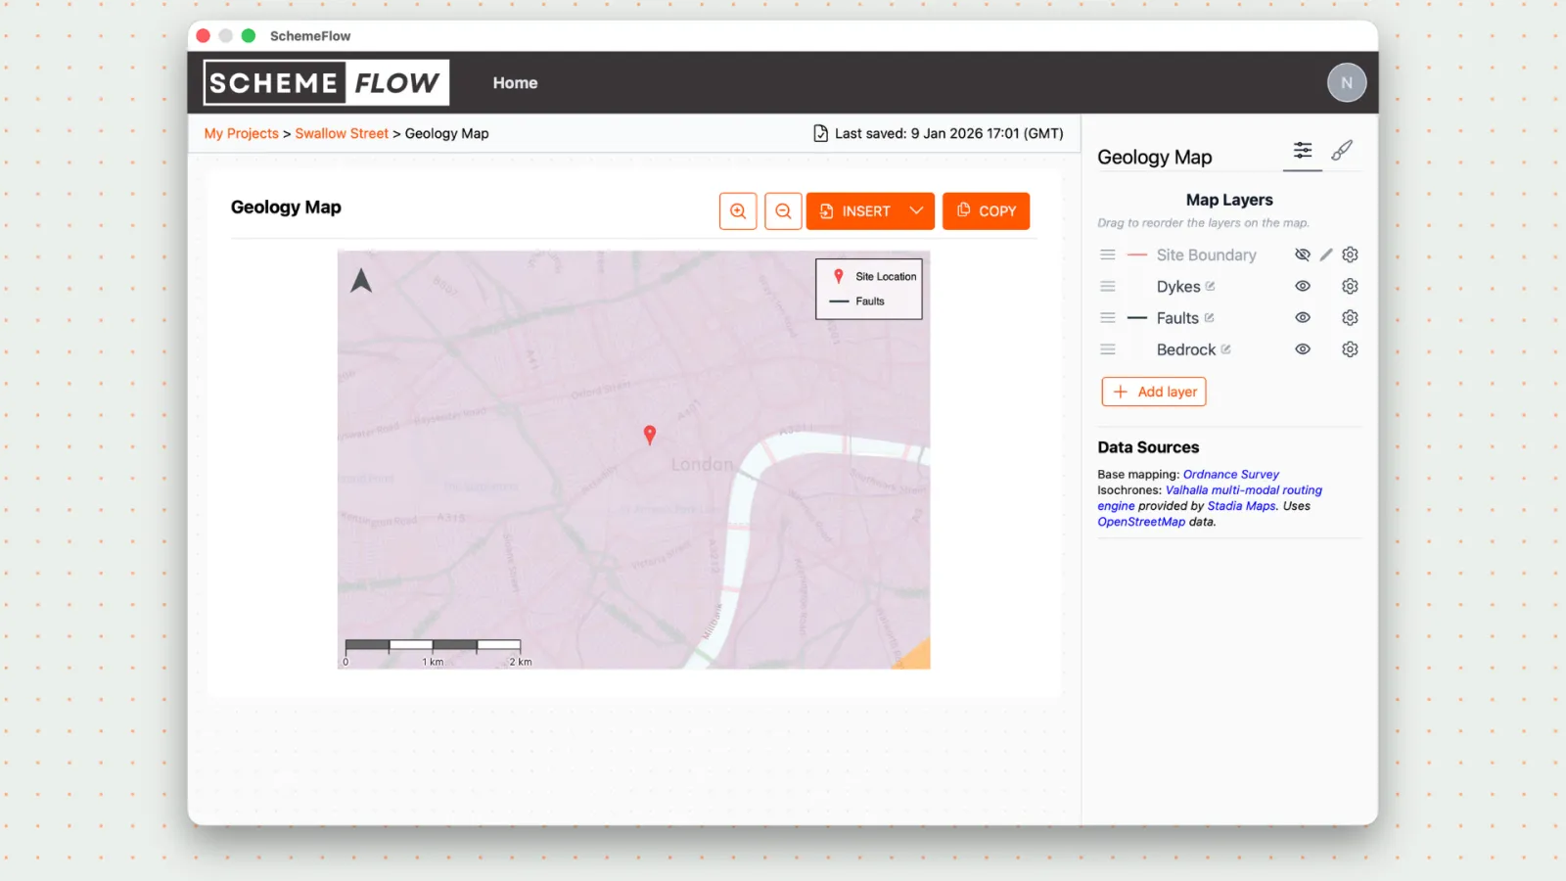Image resolution: width=1566 pixels, height=881 pixels.
Task: Select the Dykes layer name
Action: tap(1178, 286)
